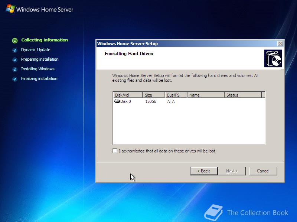Click the Status column header
Image resolution: width=297 pixels, height=222 pixels.
[243, 95]
